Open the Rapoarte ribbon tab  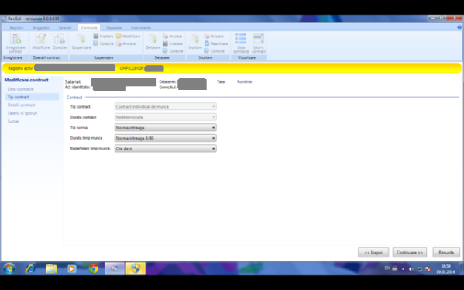[x=114, y=28]
